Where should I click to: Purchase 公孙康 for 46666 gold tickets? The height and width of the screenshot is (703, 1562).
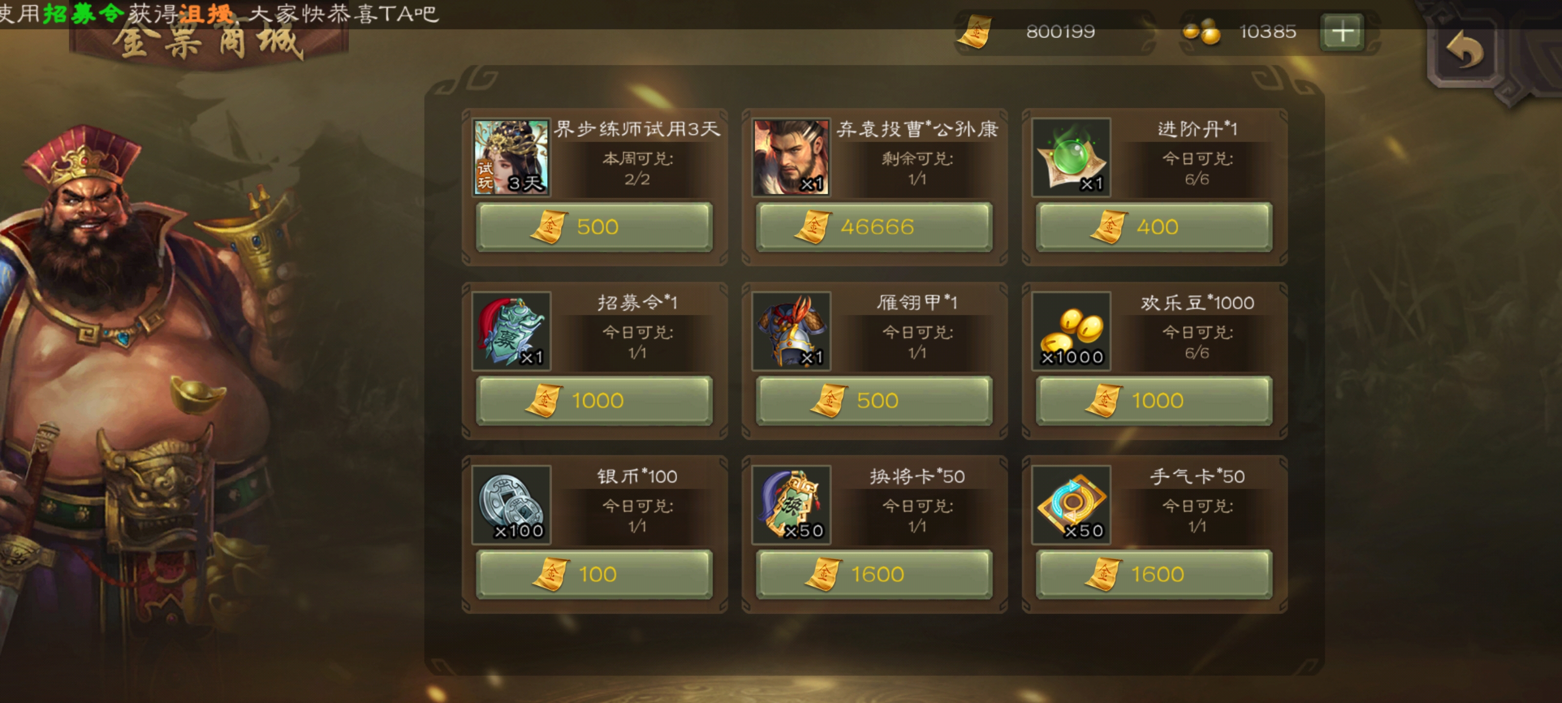click(x=874, y=226)
